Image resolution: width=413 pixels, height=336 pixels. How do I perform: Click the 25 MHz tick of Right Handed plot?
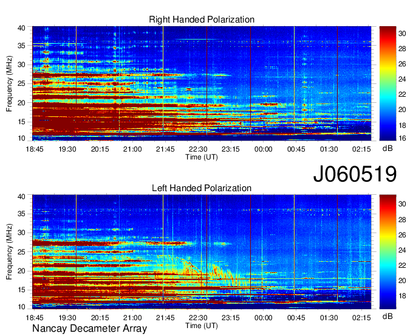(x=21, y=83)
